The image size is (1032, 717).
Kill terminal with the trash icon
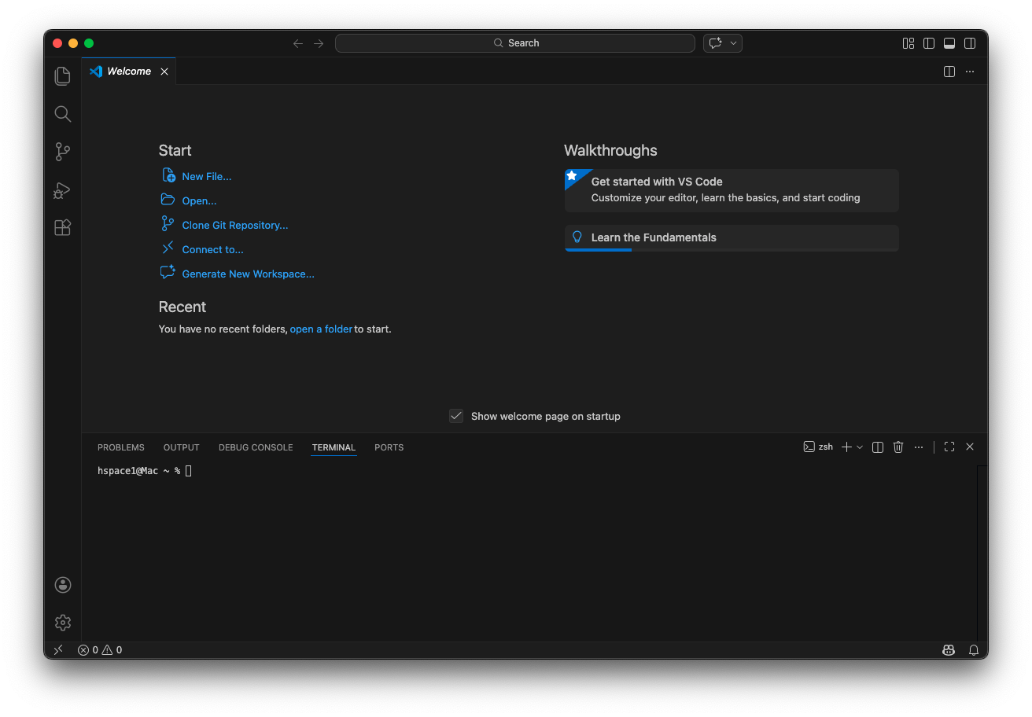[898, 447]
